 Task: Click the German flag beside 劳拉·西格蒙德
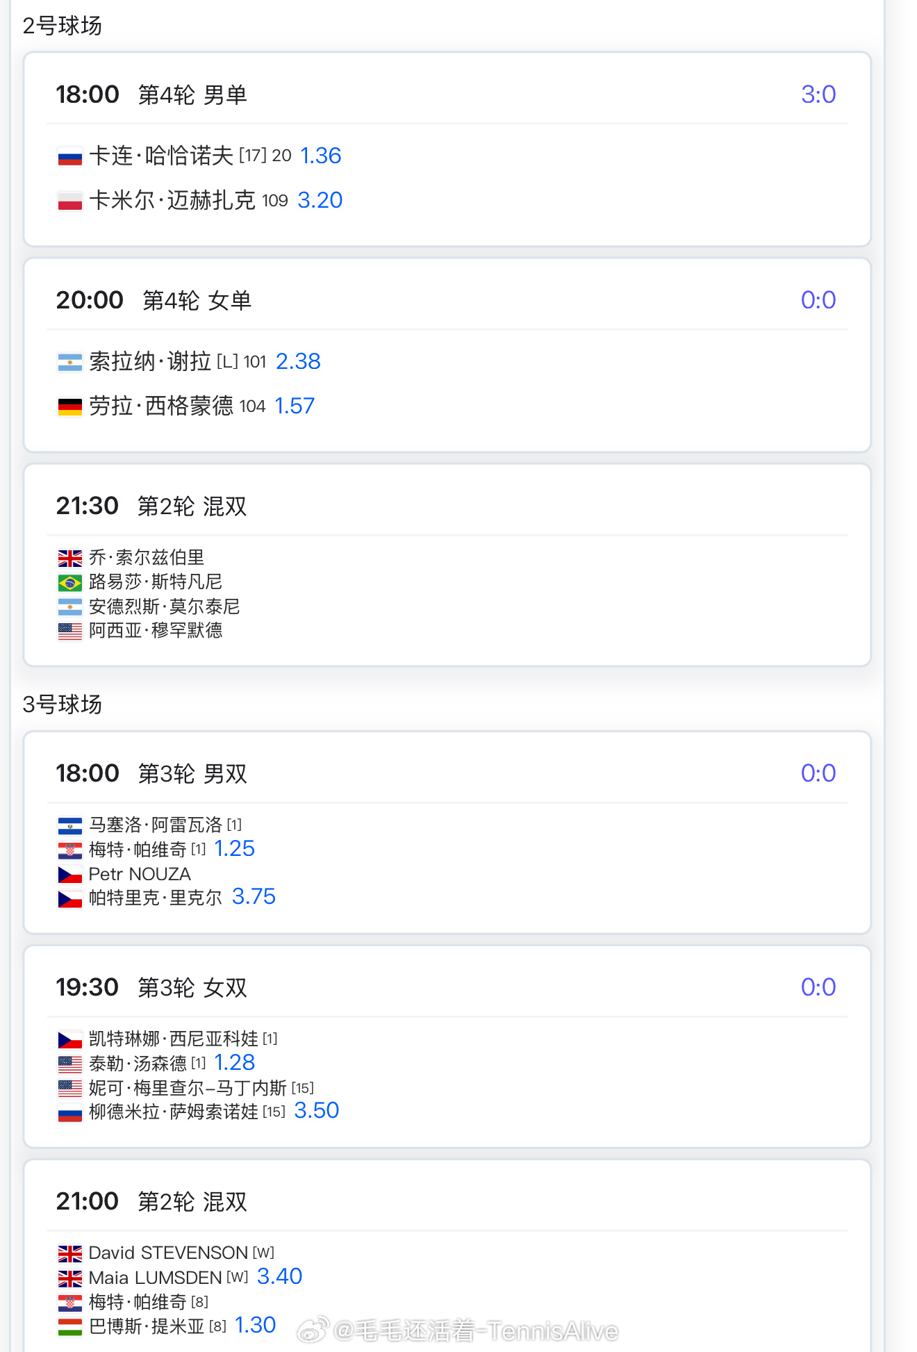click(69, 406)
